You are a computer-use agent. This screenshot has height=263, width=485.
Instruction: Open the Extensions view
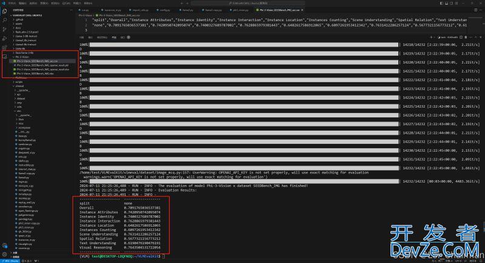(x=5, y=48)
